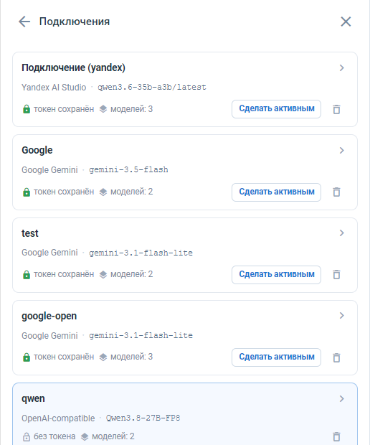
Task: Click моделей: 3 in the yandex card
Action: [x=131, y=109]
